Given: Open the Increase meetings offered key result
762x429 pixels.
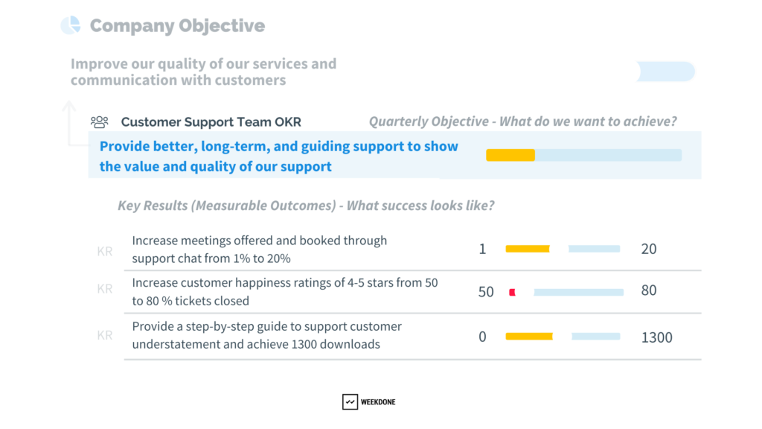Looking at the screenshot, I should pos(260,249).
